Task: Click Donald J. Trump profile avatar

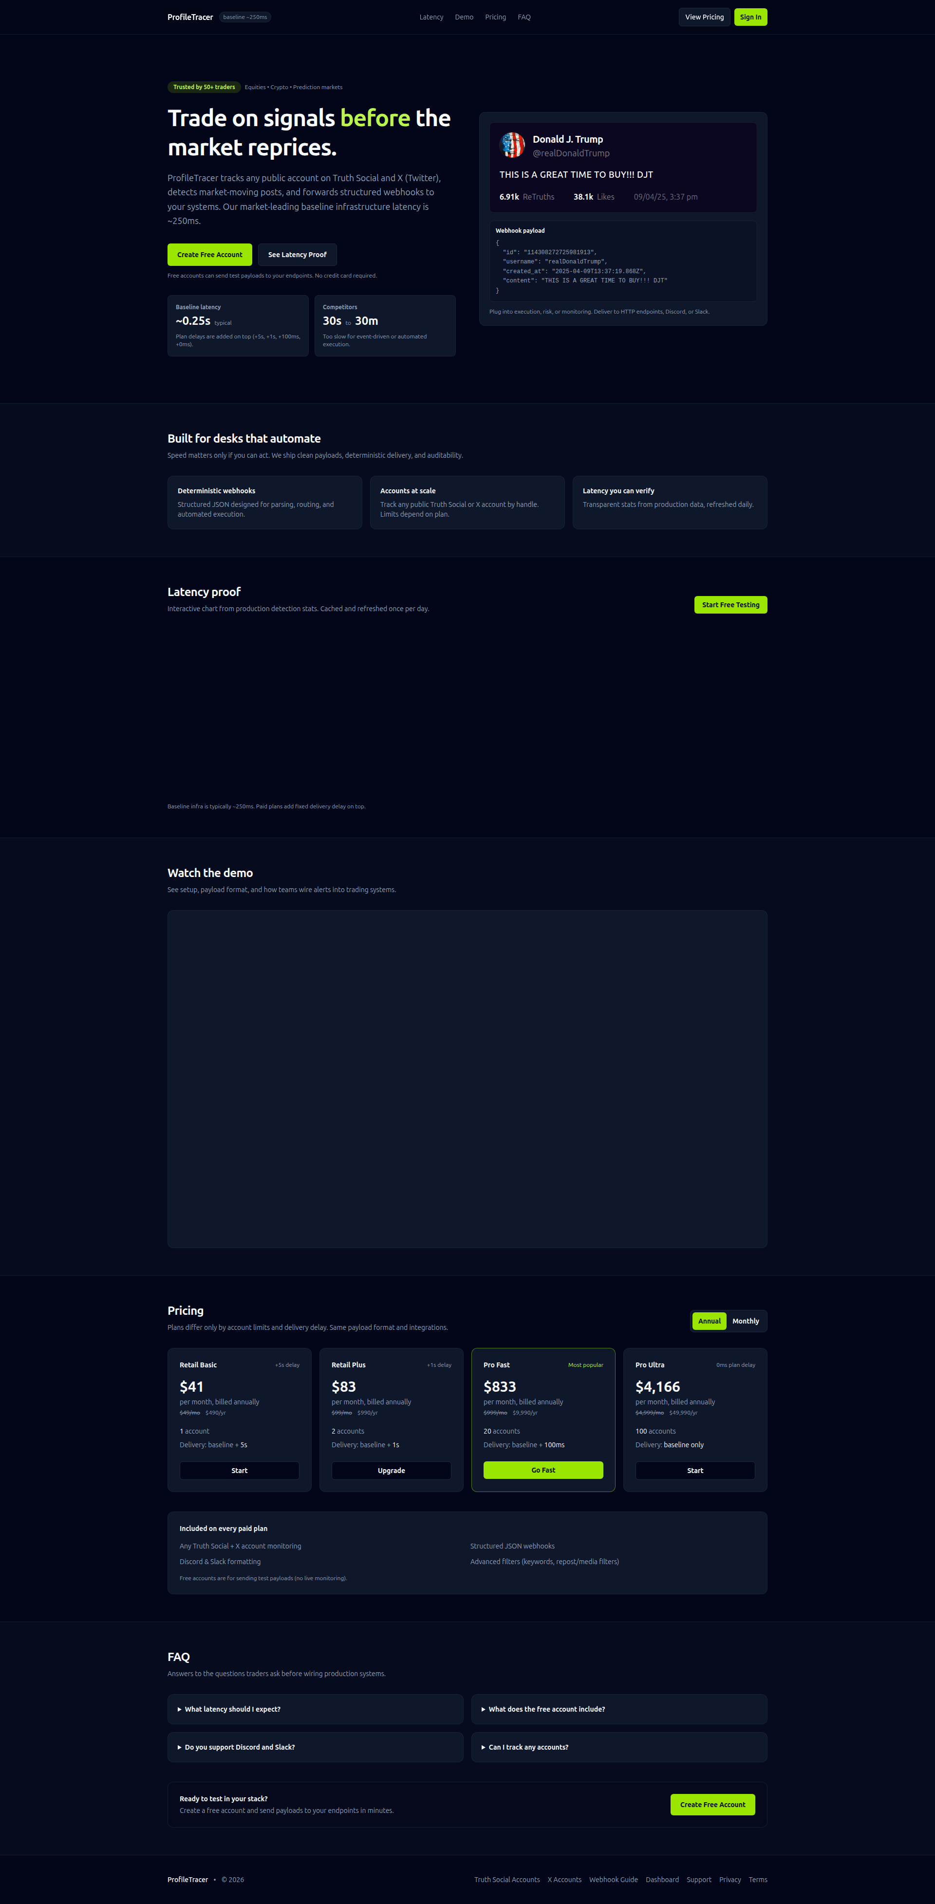Action: (x=512, y=145)
